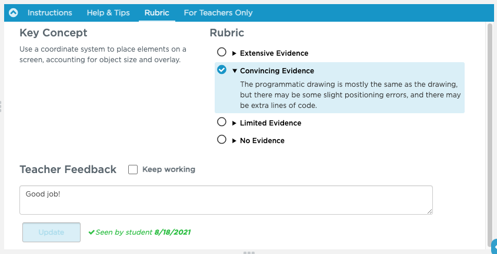Click the green Seen by student checkmark
Screen dimensions: 497x254
point(91,232)
